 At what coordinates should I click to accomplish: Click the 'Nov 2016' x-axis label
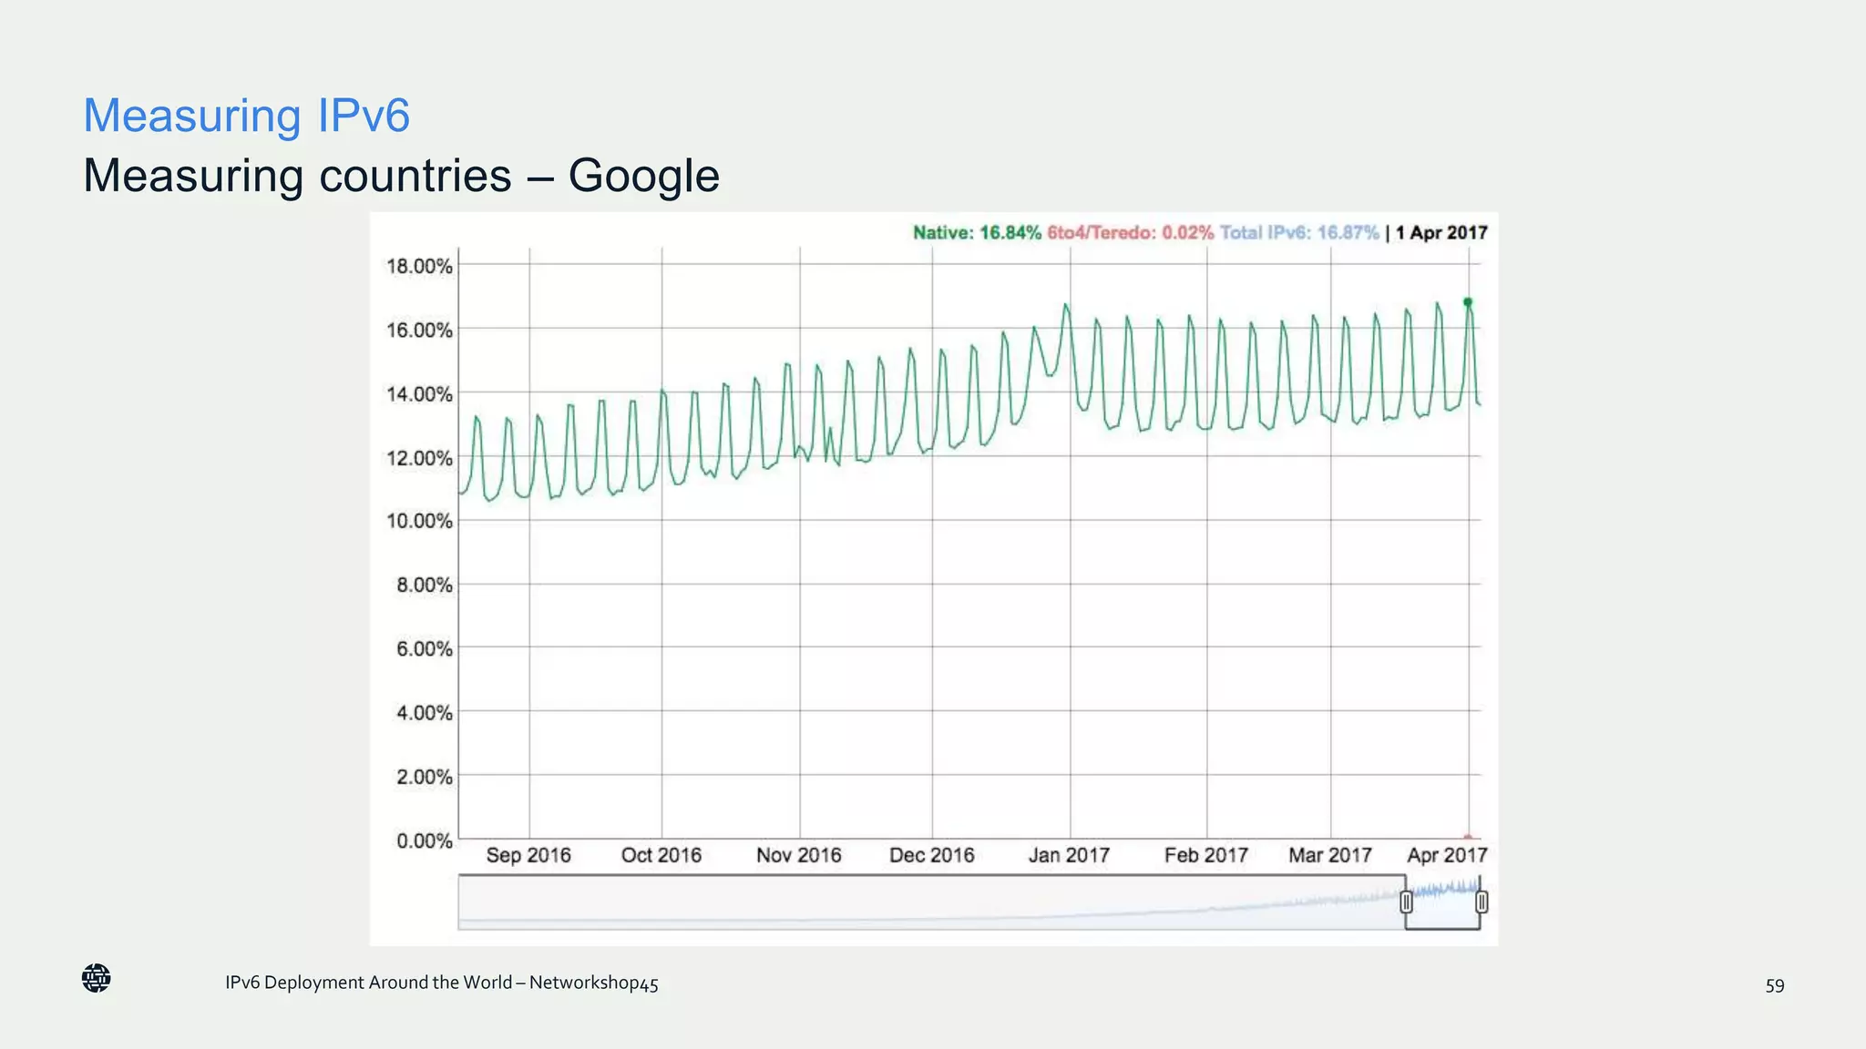[x=799, y=855]
